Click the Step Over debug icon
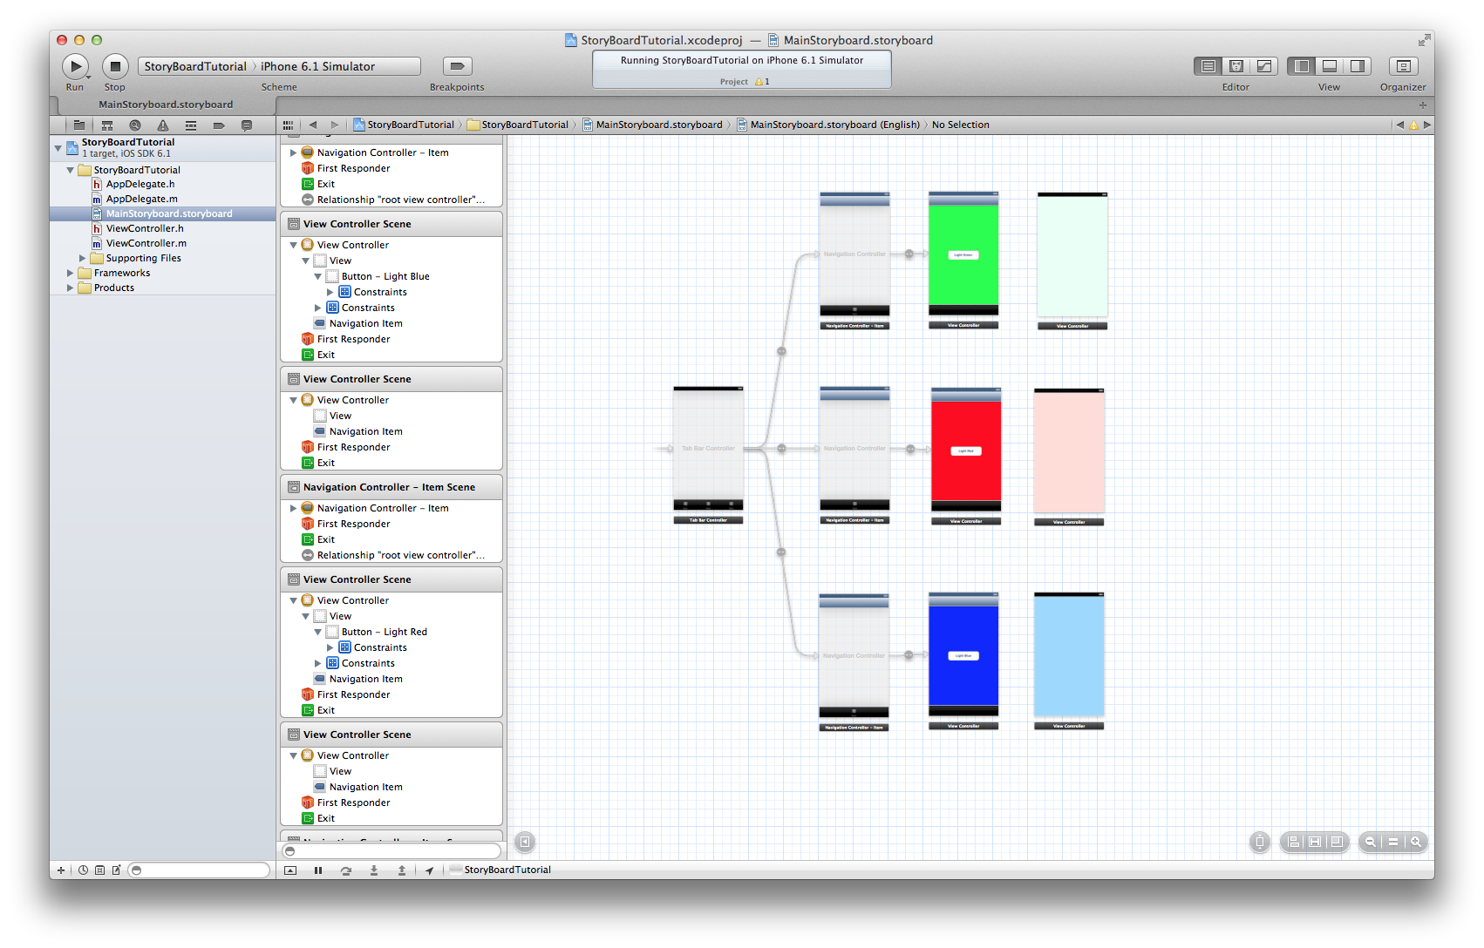This screenshot has width=1484, height=948. pyautogui.click(x=346, y=870)
